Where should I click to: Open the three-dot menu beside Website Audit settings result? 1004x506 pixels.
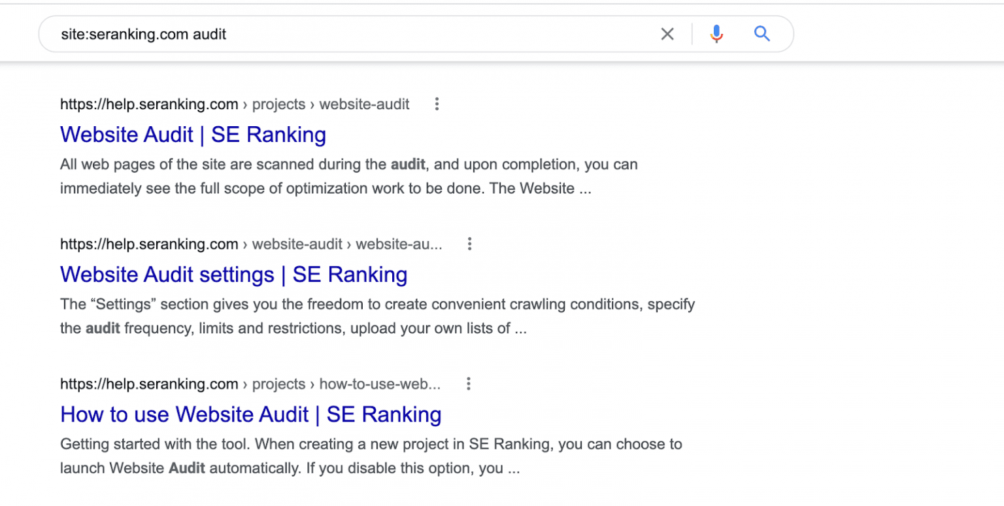(469, 243)
